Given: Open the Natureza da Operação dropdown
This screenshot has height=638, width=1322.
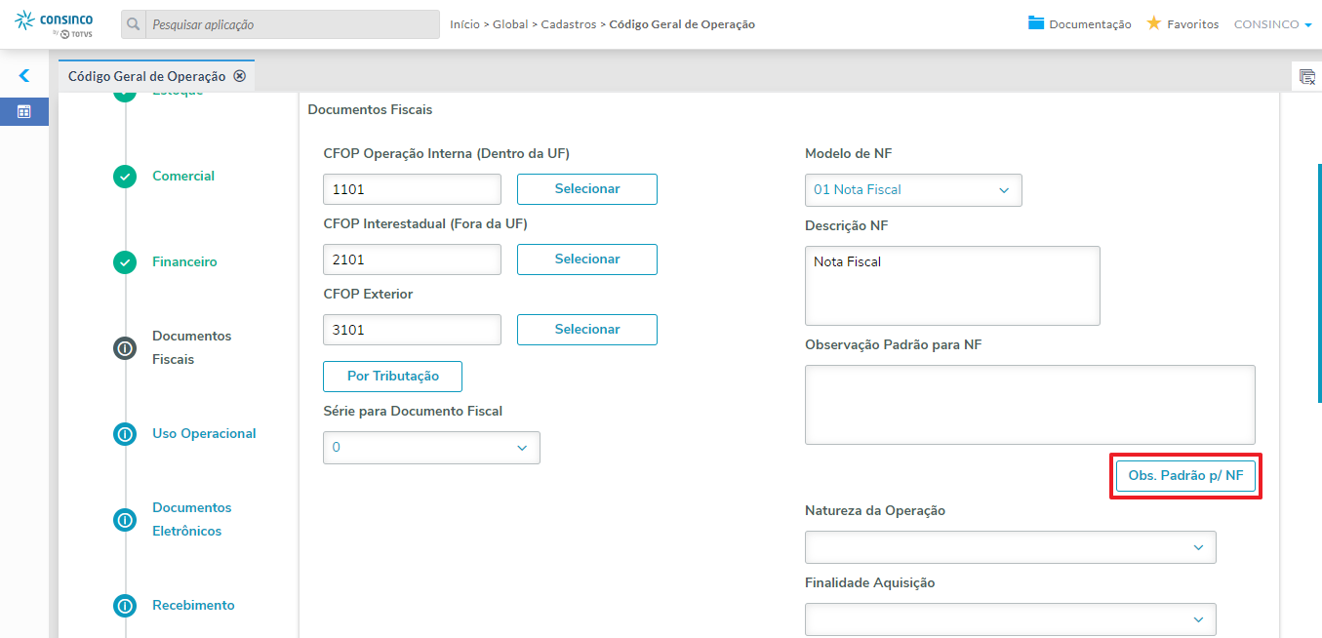Looking at the screenshot, I should pyautogui.click(x=1010, y=547).
